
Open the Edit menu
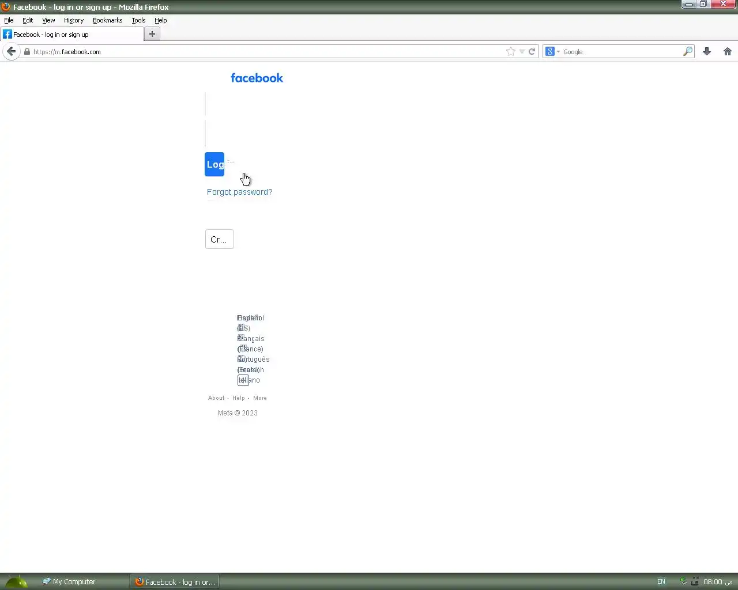click(28, 20)
